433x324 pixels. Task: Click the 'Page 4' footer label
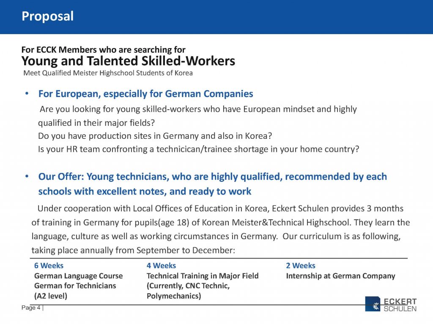pos(31,308)
